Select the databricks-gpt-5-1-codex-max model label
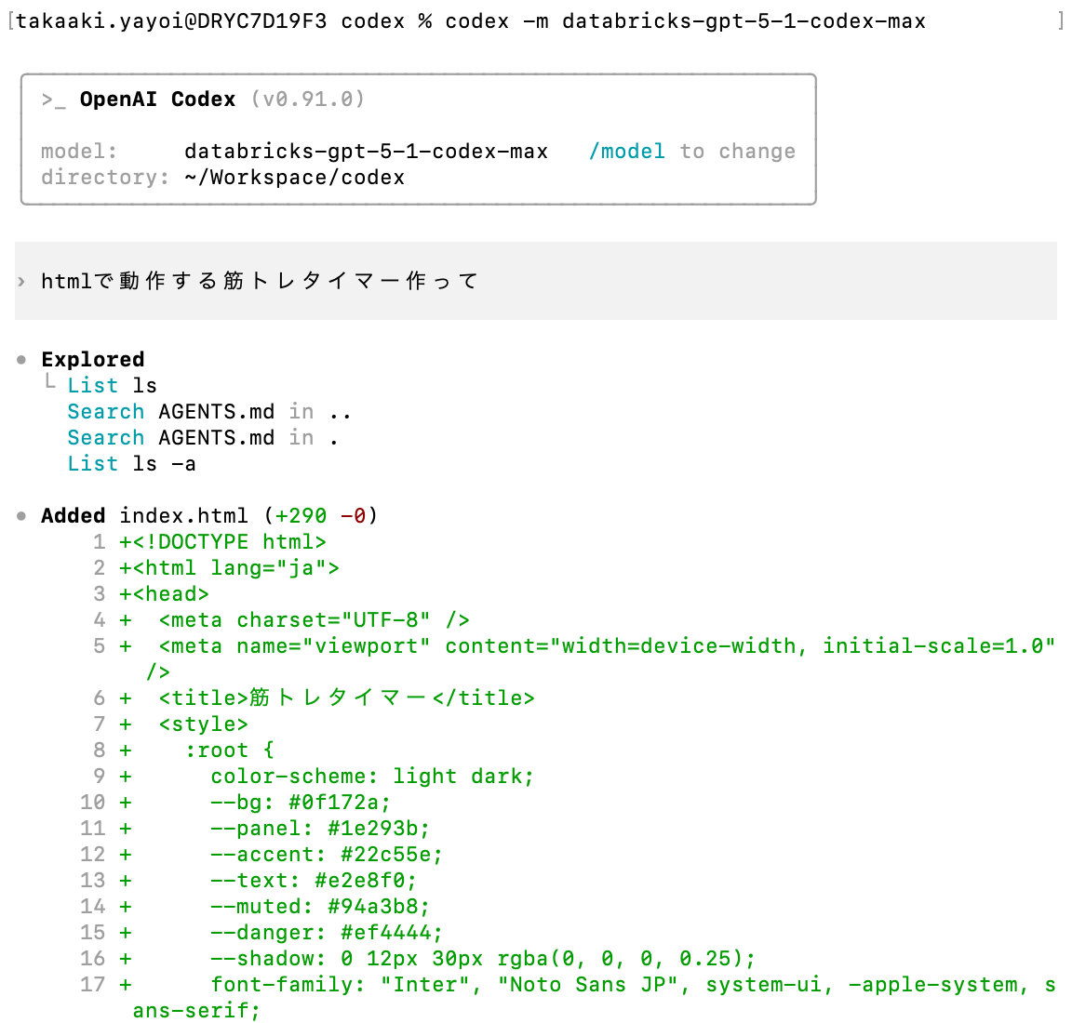This screenshot has width=1072, height=1023. 366,151
